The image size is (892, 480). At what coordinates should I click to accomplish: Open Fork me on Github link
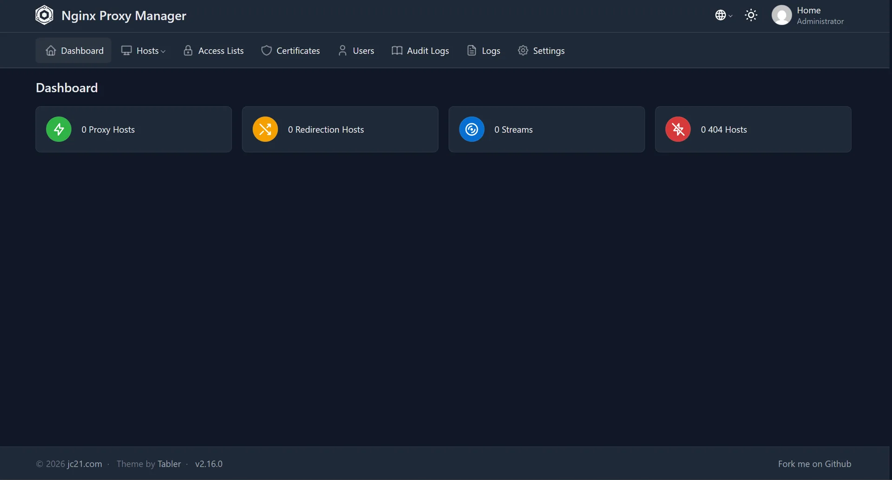pos(814,464)
